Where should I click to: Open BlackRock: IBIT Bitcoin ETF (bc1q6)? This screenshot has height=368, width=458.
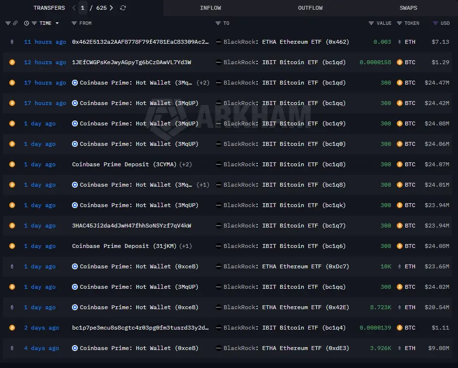click(x=284, y=246)
